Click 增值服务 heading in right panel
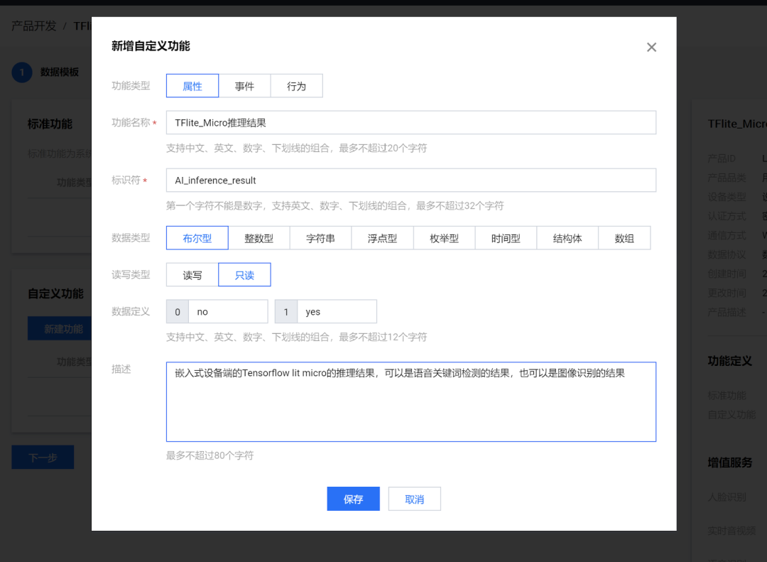The height and width of the screenshot is (562, 767). (730, 463)
